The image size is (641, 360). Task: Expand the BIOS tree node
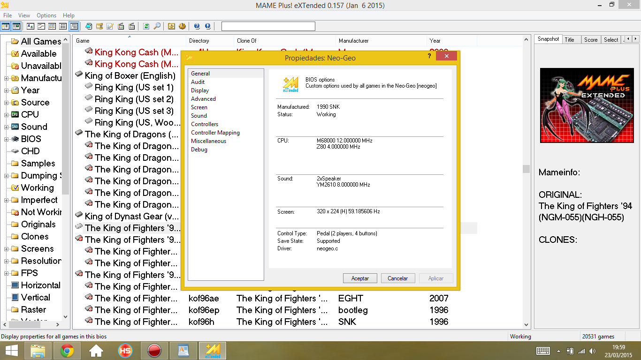[7, 139]
